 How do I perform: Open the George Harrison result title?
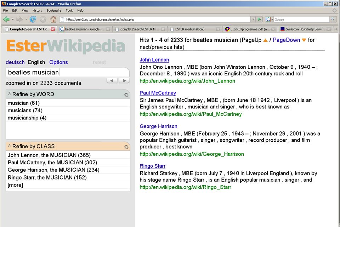159,126
